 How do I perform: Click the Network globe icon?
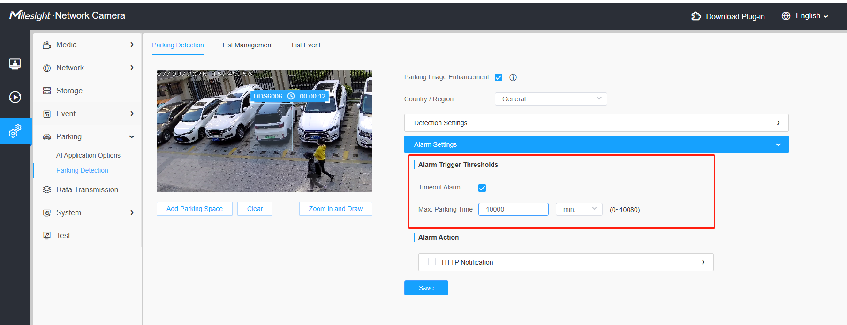(x=47, y=68)
